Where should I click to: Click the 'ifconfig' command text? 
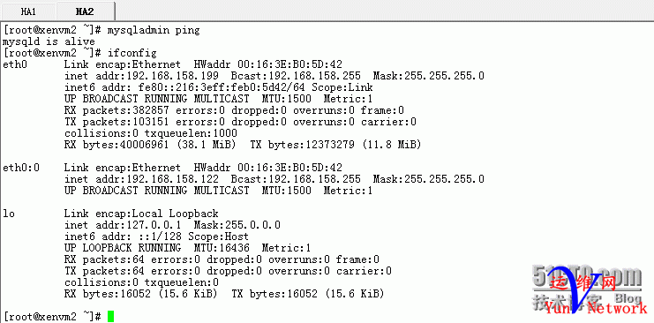(x=132, y=54)
